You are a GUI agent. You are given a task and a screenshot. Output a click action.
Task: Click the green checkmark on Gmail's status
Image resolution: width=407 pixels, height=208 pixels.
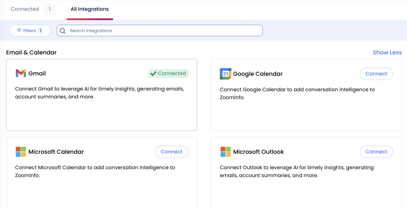[153, 73]
